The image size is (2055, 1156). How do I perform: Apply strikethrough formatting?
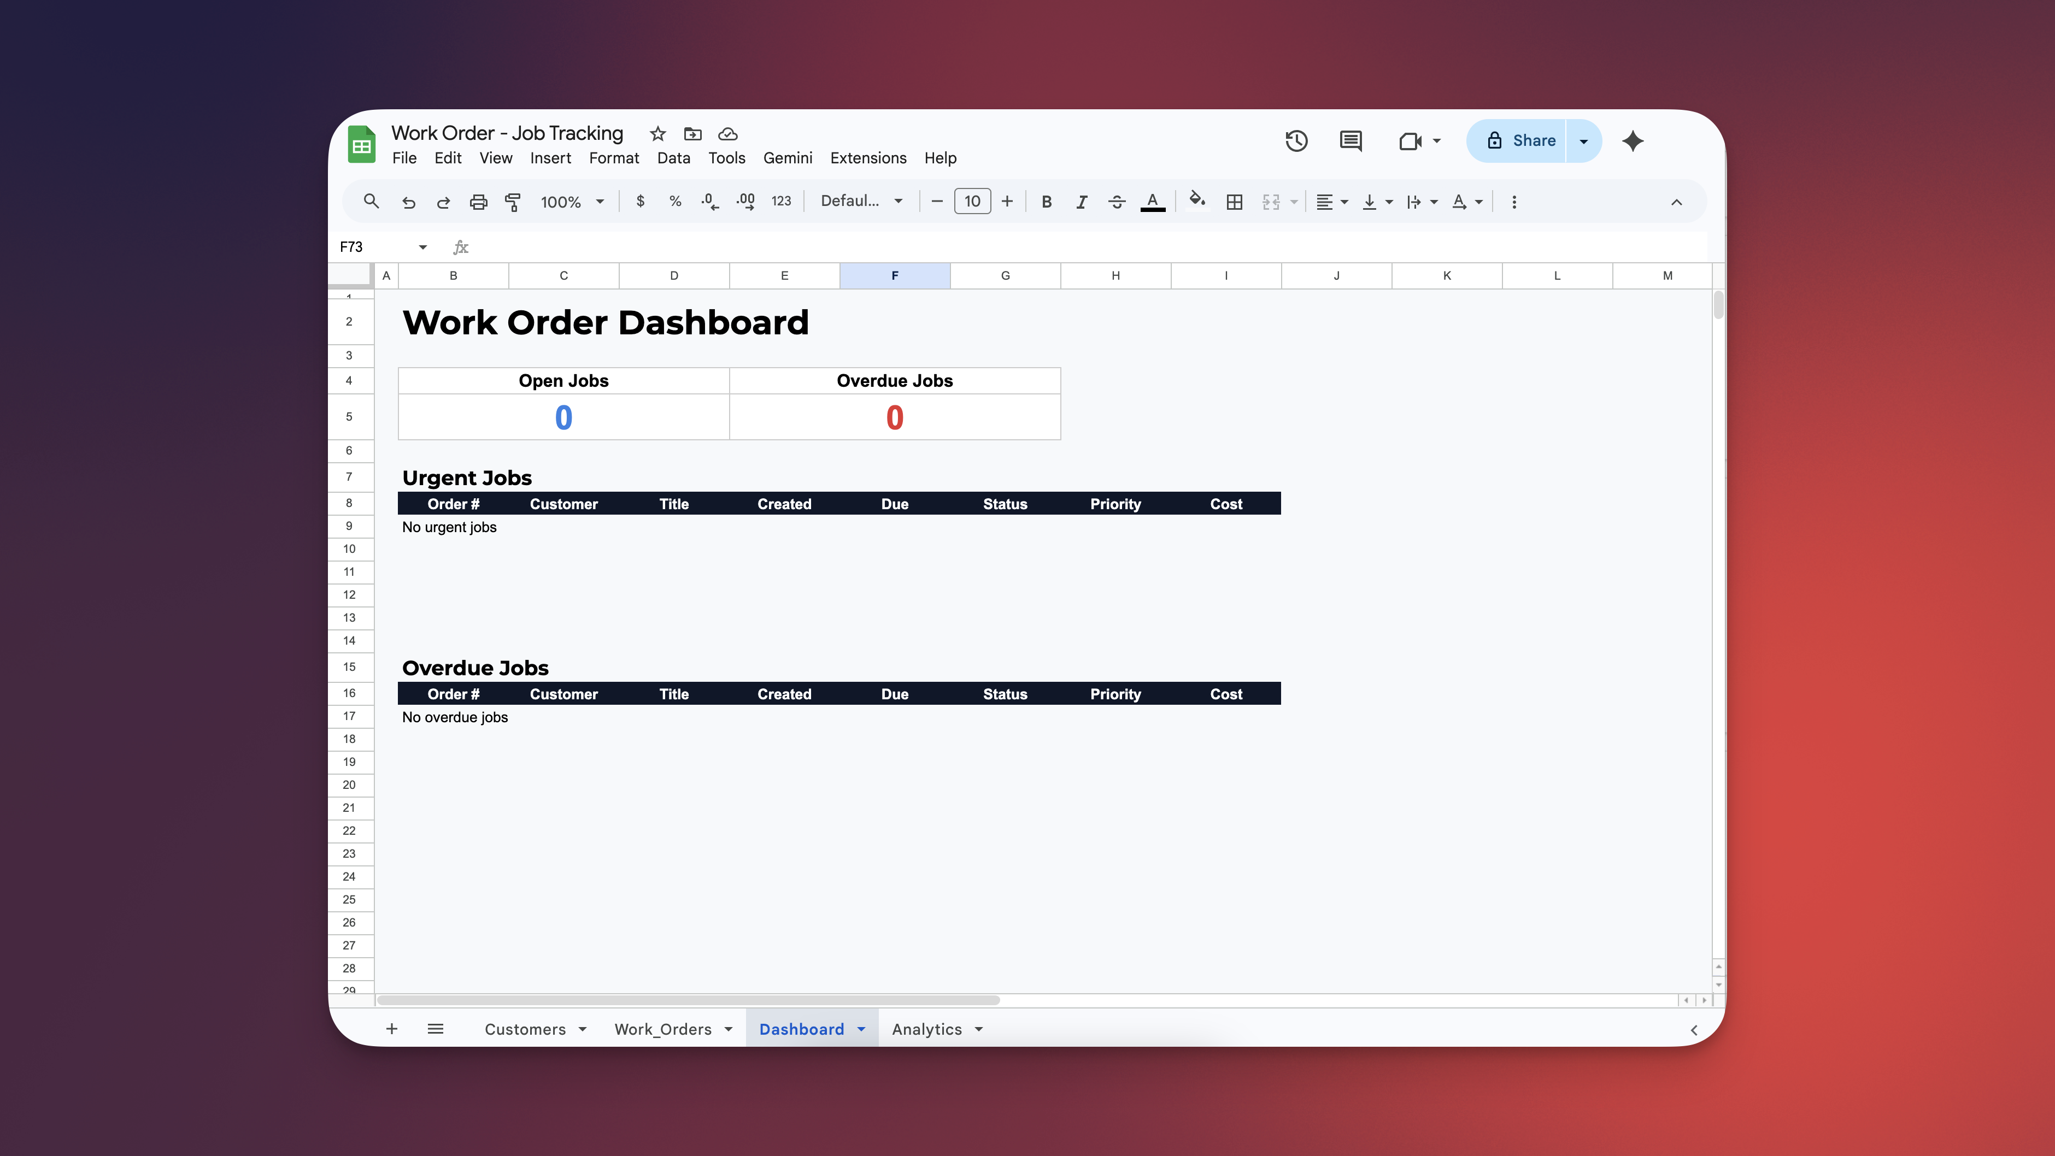pyautogui.click(x=1116, y=202)
